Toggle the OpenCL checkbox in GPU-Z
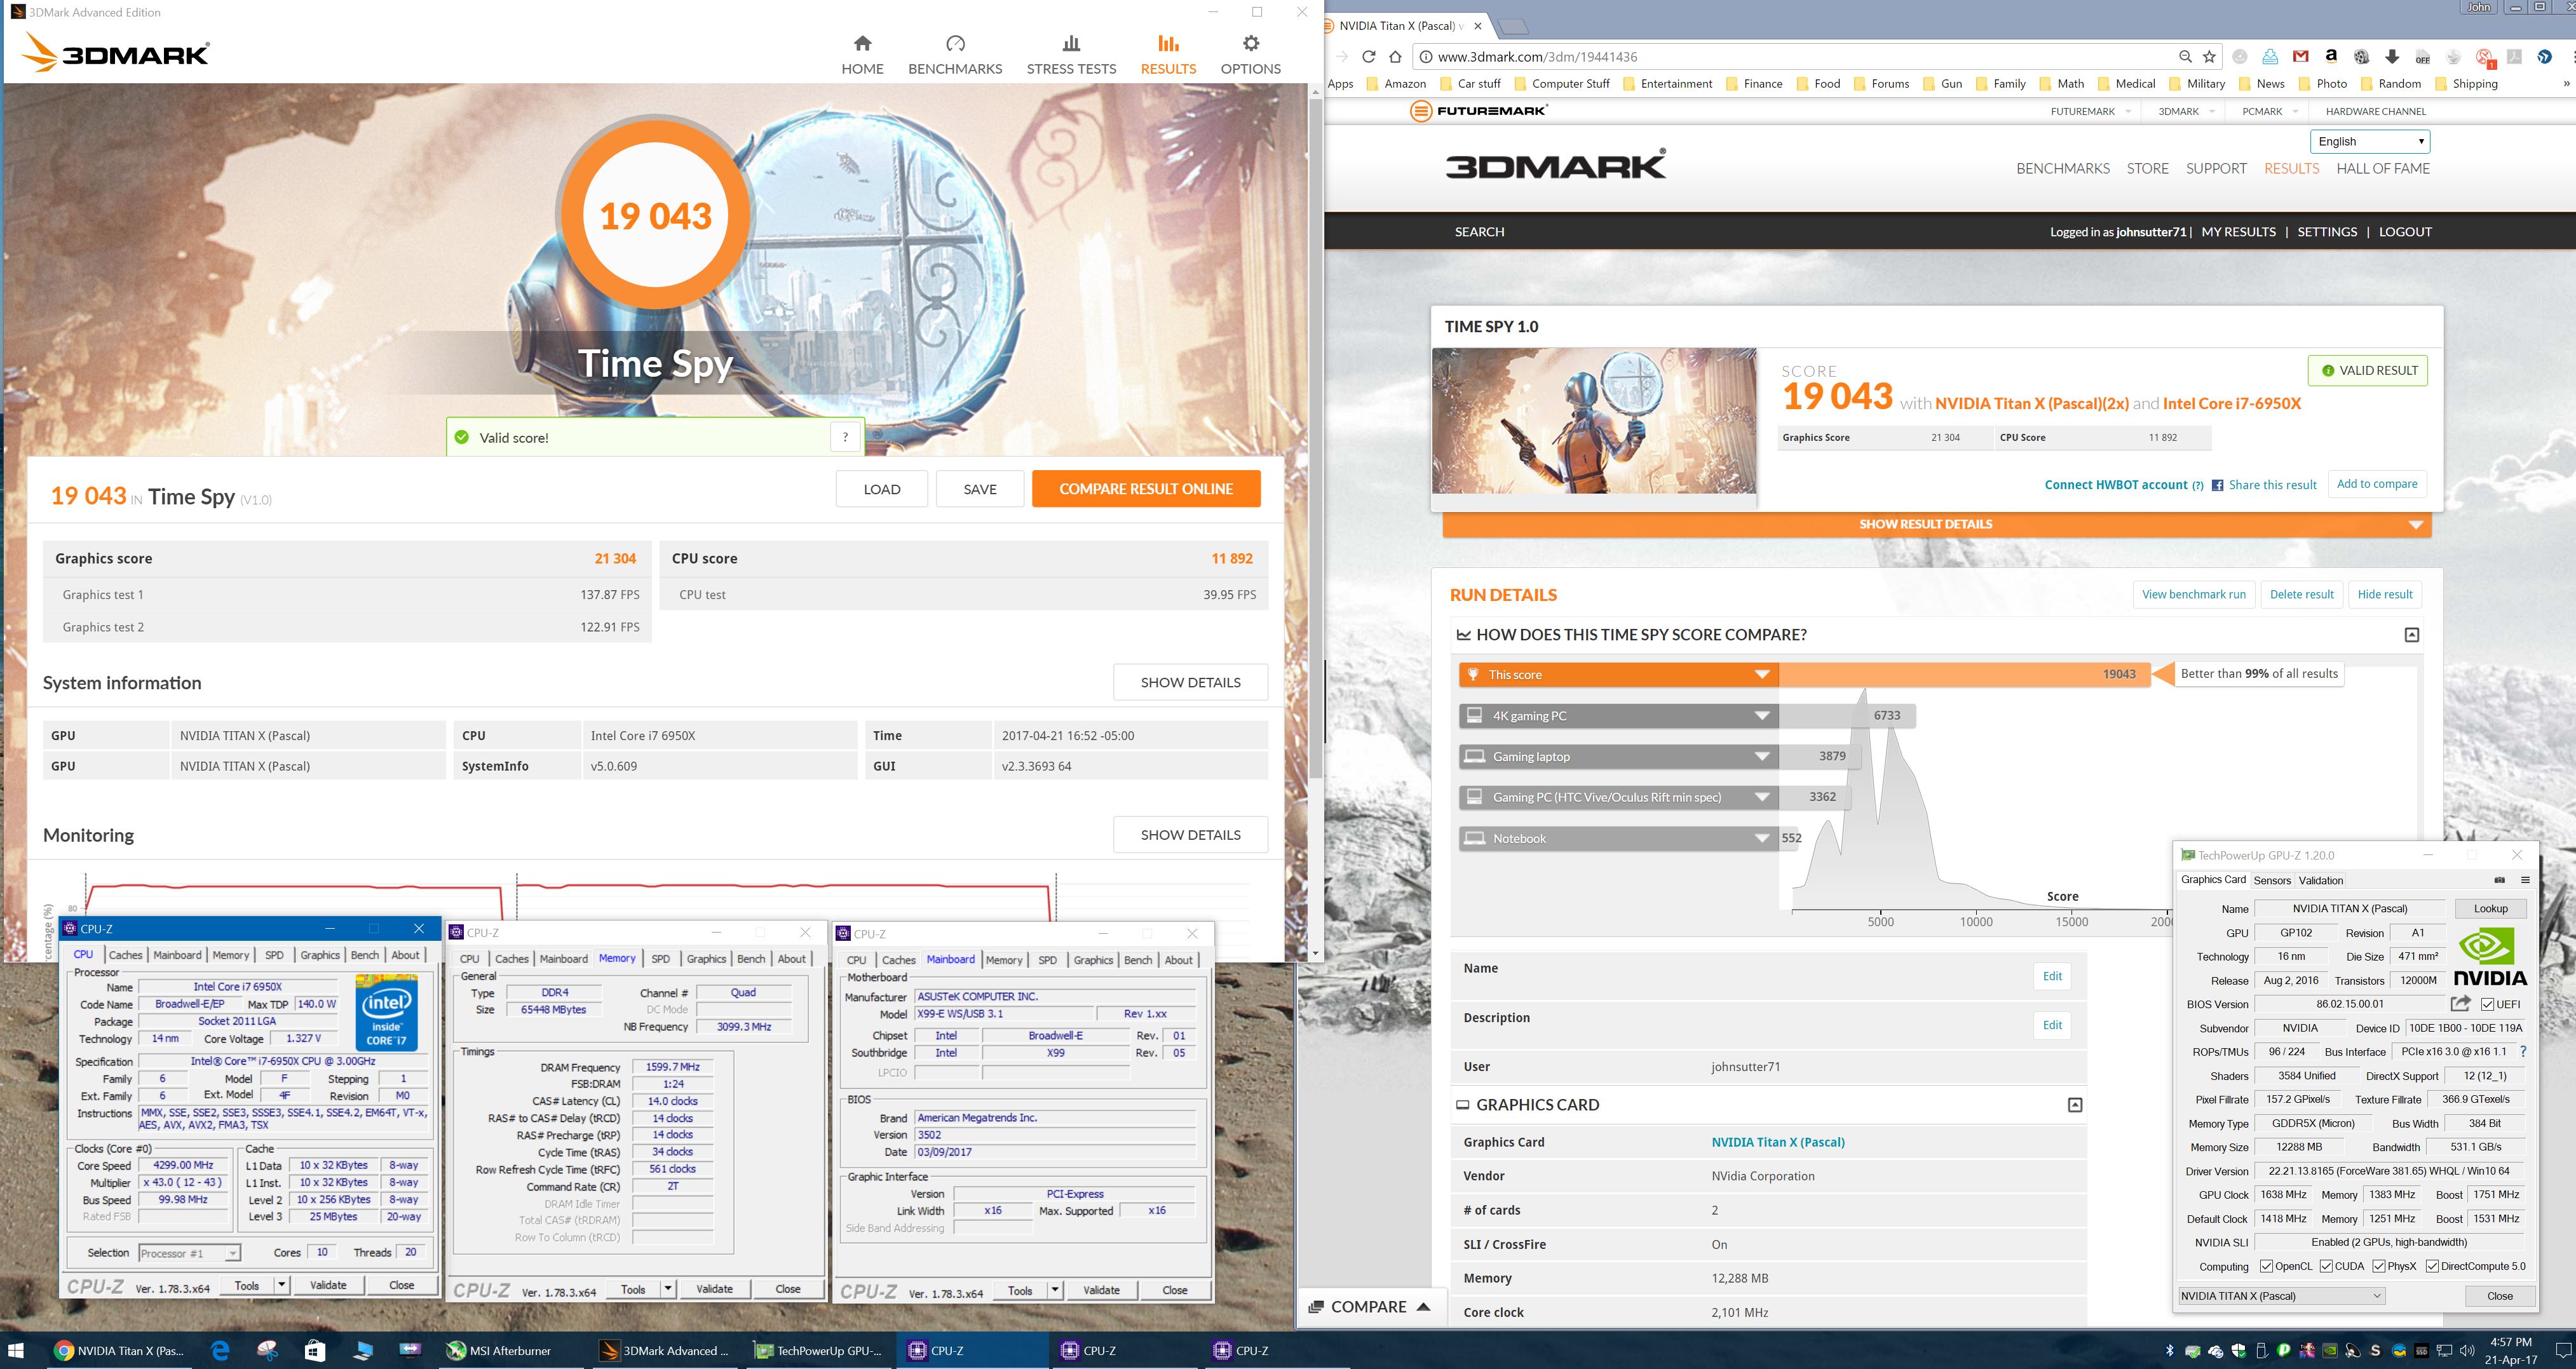Image resolution: width=2576 pixels, height=1369 pixels. click(x=2266, y=1266)
